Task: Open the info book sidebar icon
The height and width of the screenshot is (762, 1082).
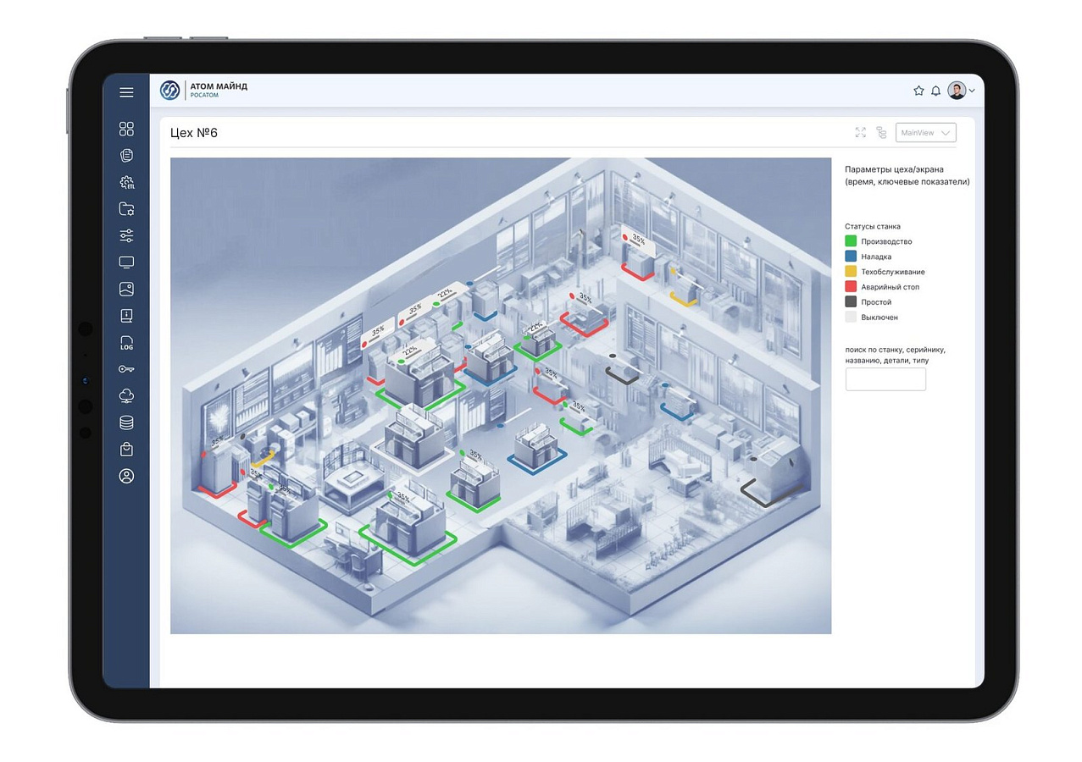Action: click(126, 316)
